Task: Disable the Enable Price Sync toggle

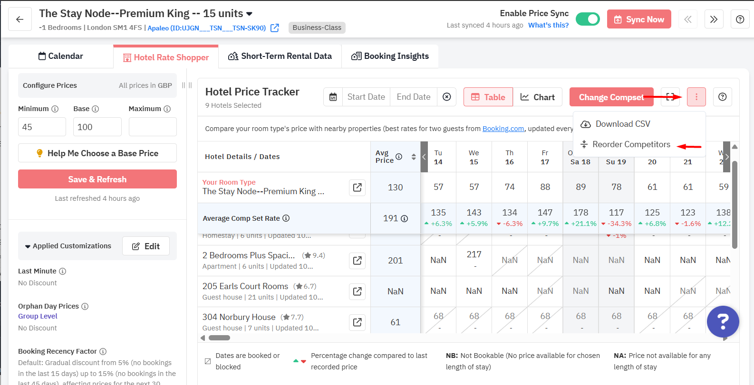Action: 588,19
